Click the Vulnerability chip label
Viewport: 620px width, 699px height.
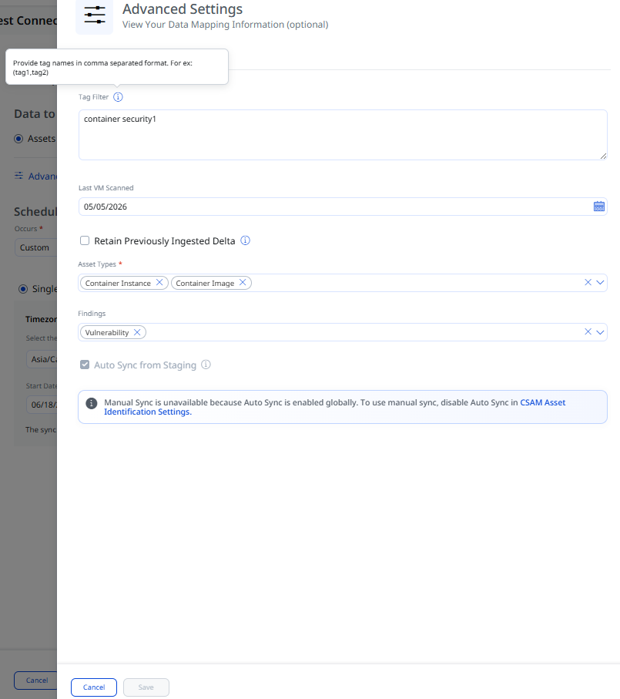(x=107, y=333)
